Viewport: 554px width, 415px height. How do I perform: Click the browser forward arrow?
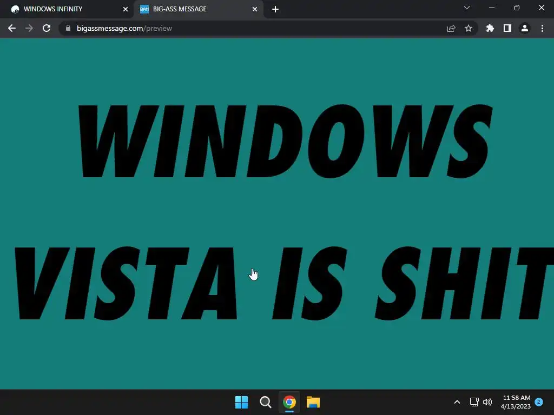(29, 28)
